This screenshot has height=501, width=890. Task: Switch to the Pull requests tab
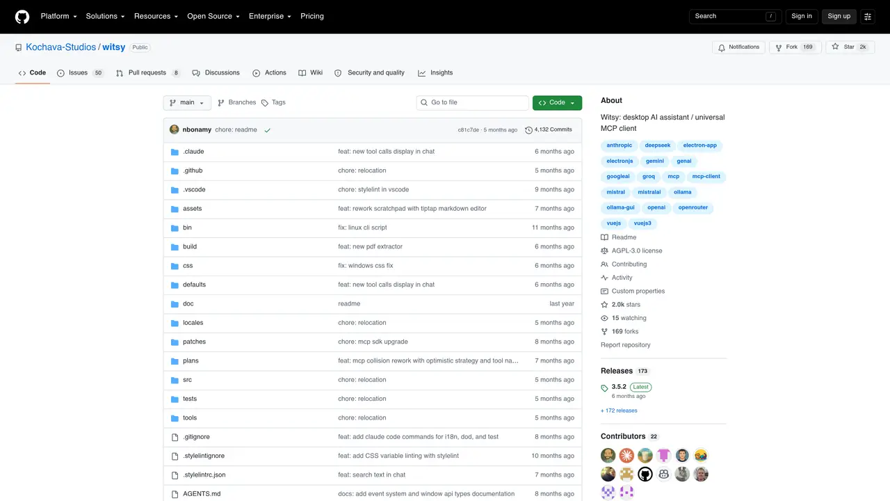(147, 73)
